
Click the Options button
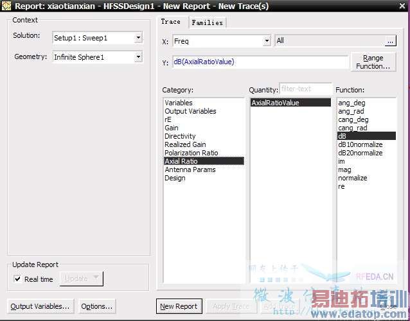pyautogui.click(x=97, y=306)
